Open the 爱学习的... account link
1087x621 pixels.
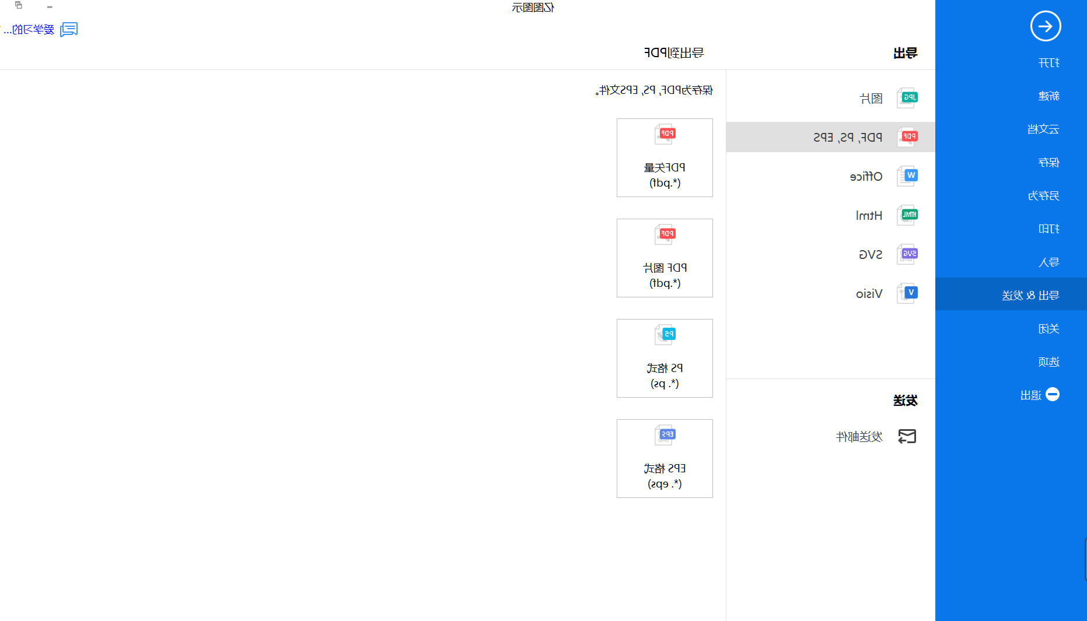(x=29, y=30)
